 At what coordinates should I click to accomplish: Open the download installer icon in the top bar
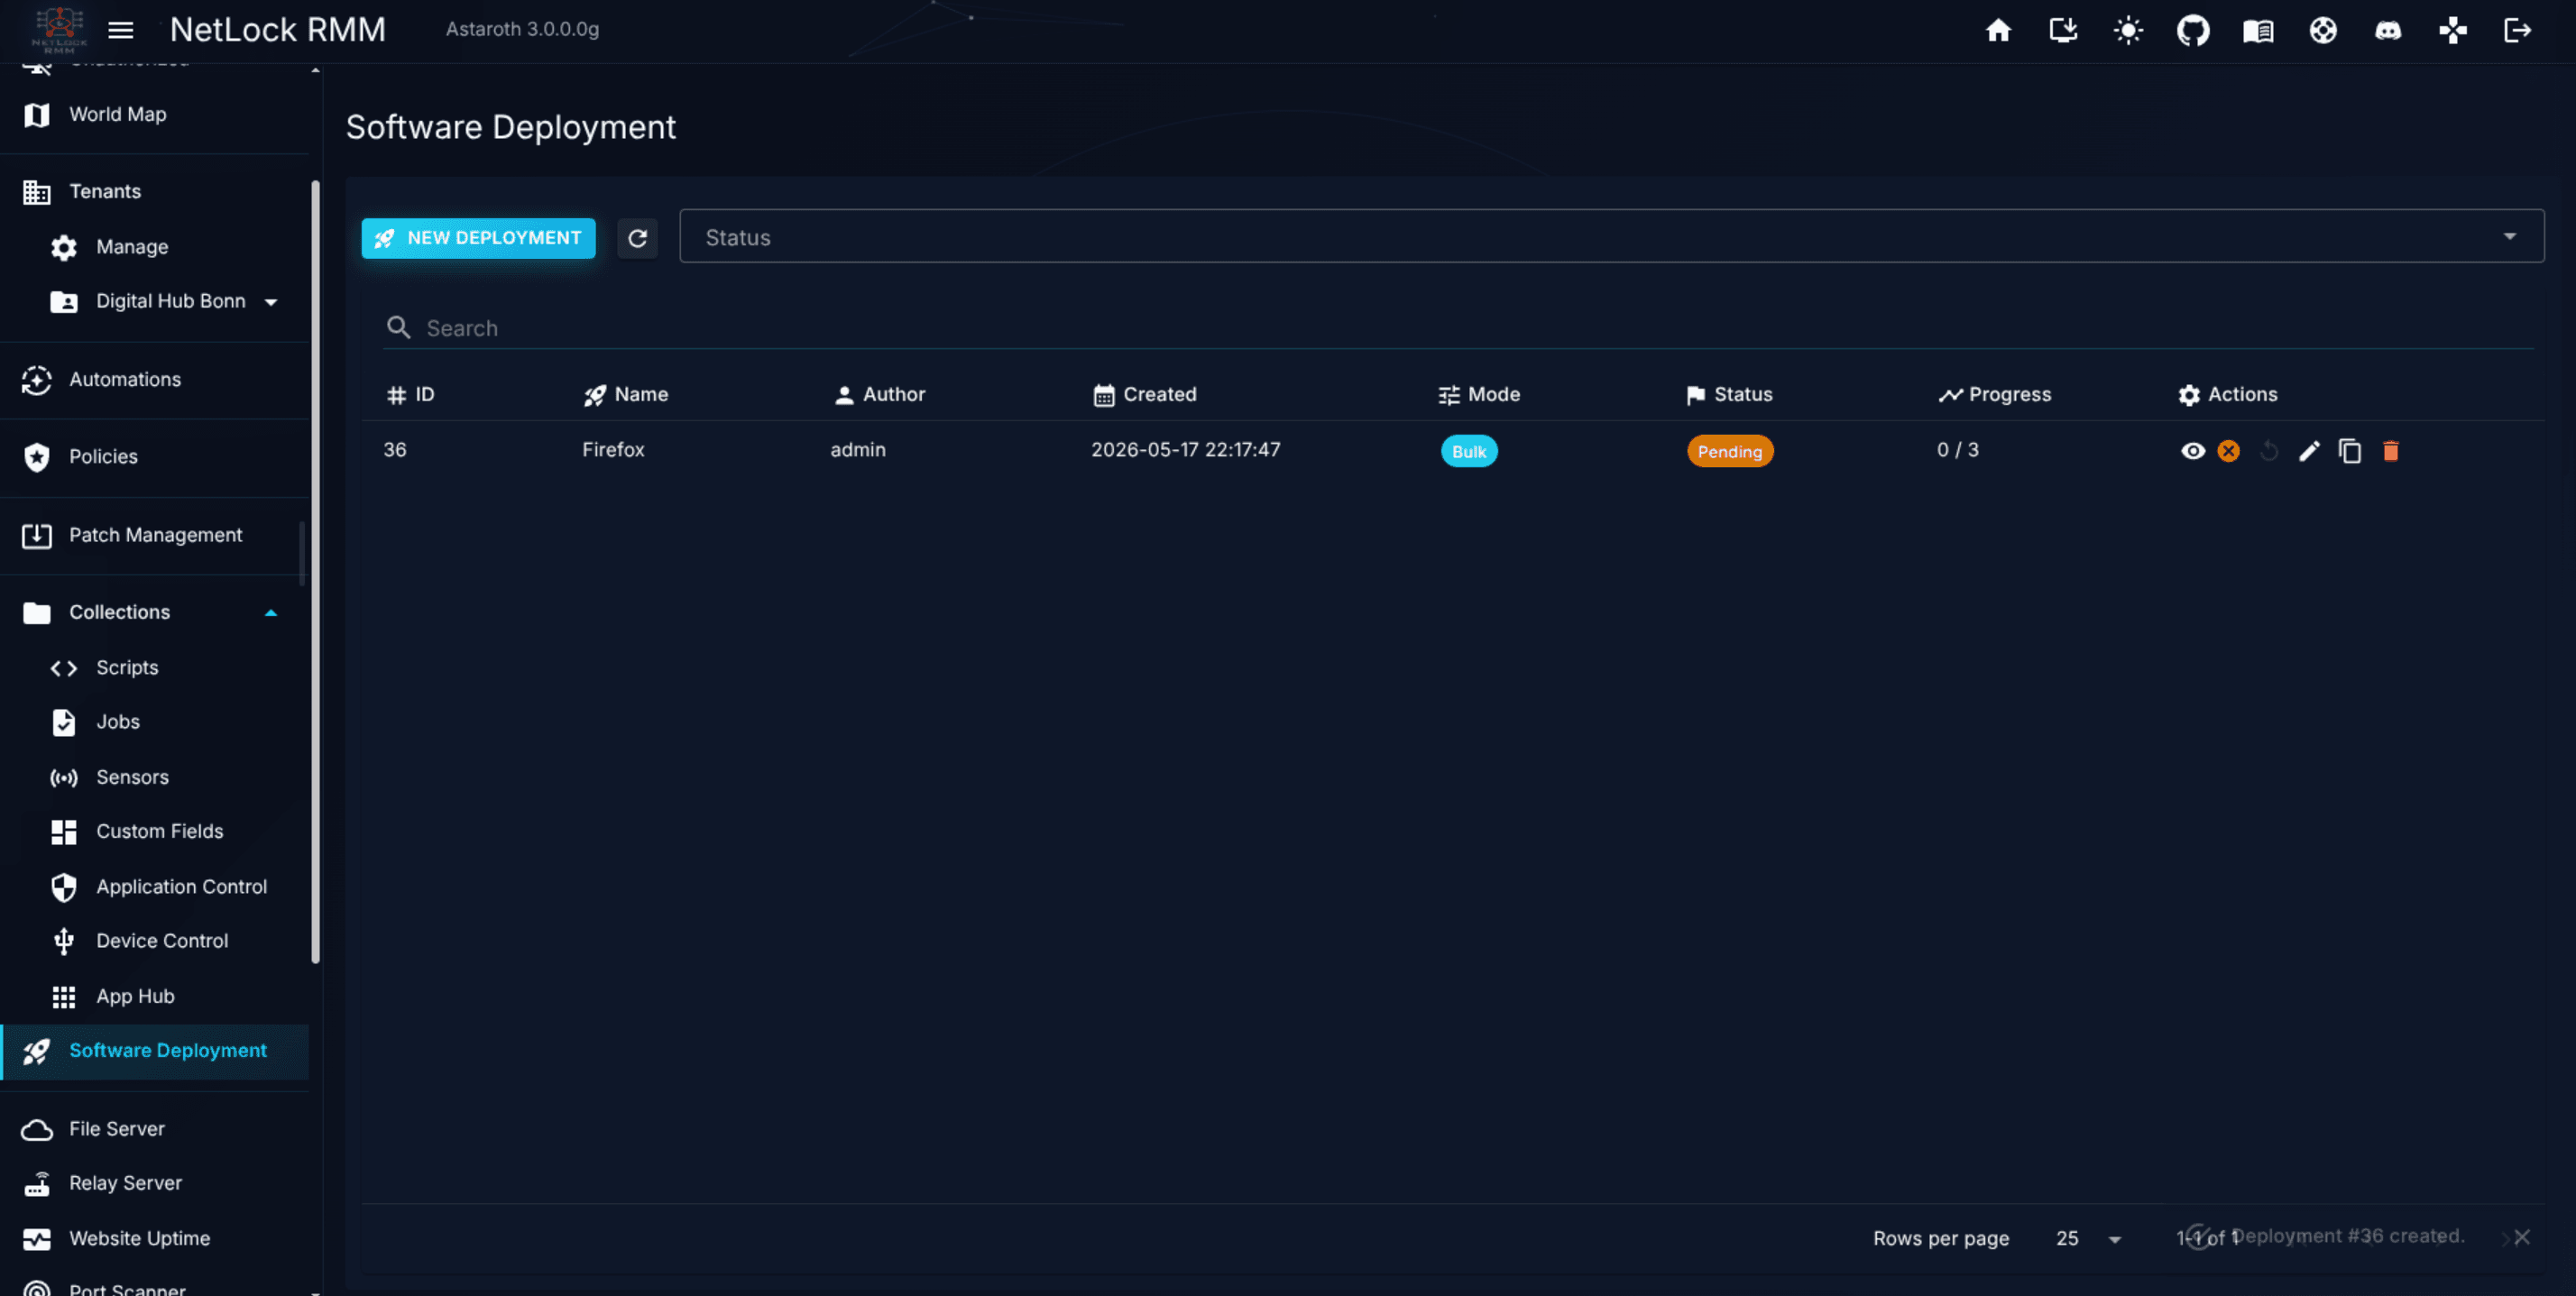(2063, 30)
